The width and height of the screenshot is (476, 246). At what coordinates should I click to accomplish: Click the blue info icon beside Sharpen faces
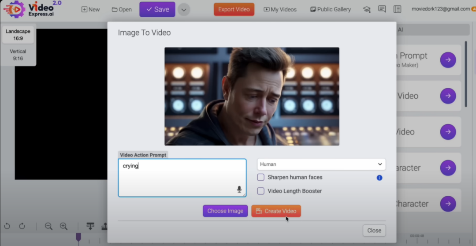[x=379, y=178]
